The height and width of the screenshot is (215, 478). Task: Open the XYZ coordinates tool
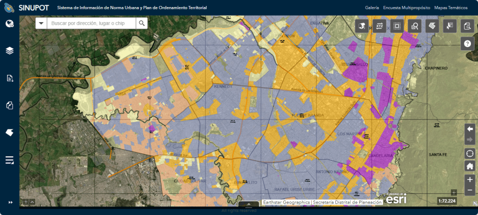coord(379,26)
